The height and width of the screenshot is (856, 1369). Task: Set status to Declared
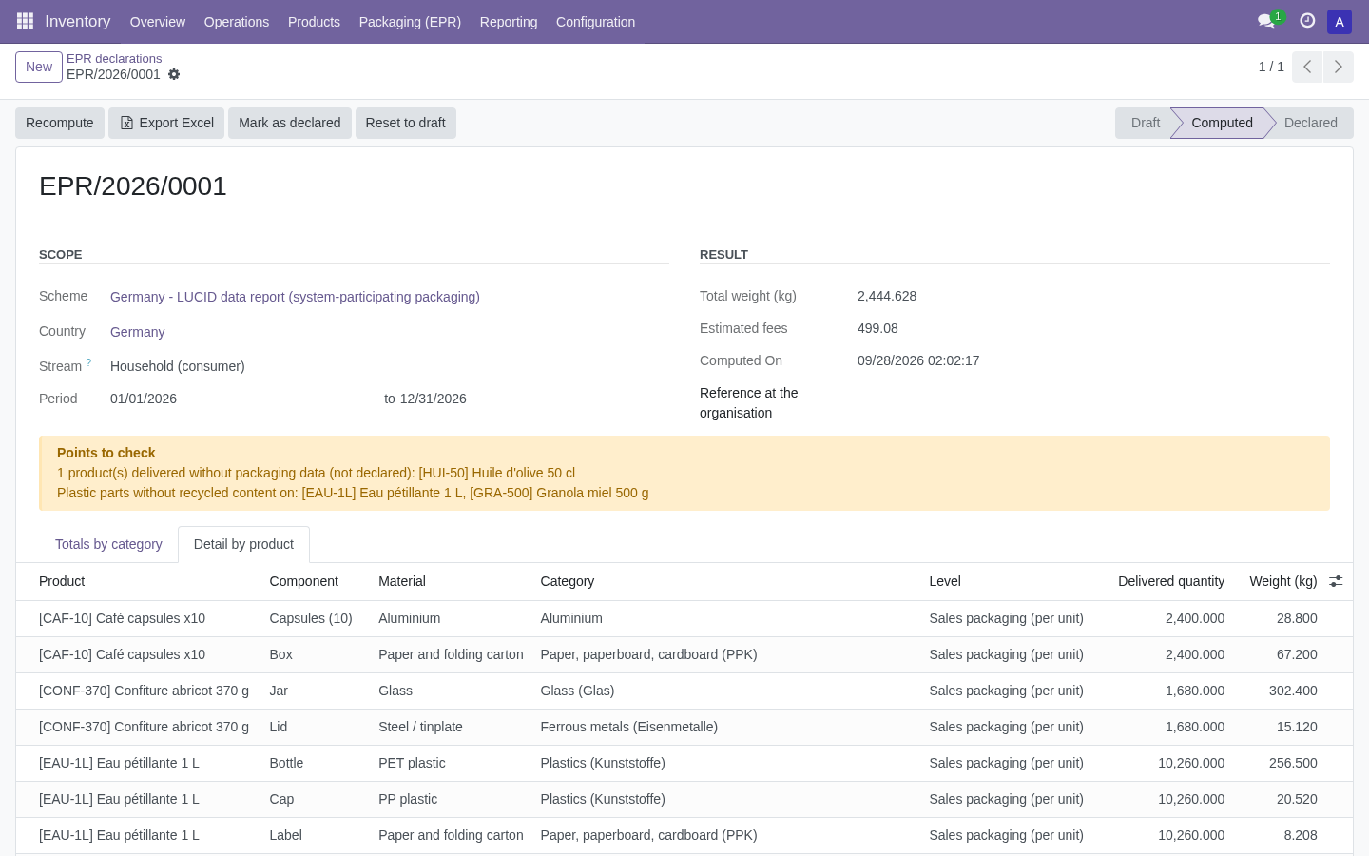tap(1310, 123)
